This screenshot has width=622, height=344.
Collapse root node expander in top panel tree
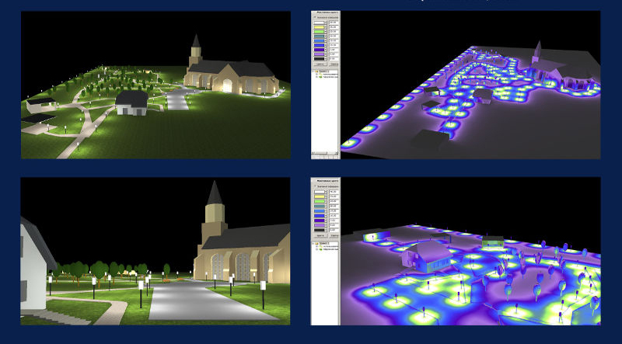[x=313, y=71]
